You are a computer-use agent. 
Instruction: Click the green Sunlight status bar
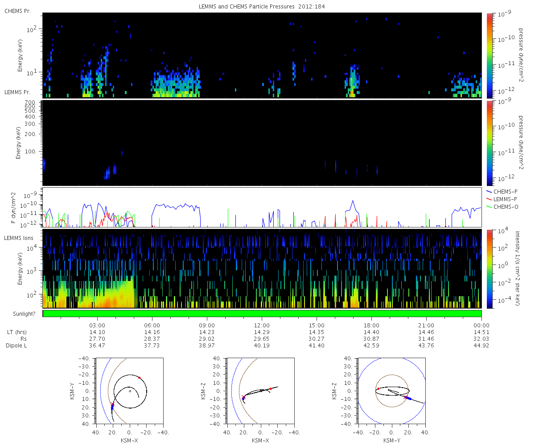click(262, 314)
